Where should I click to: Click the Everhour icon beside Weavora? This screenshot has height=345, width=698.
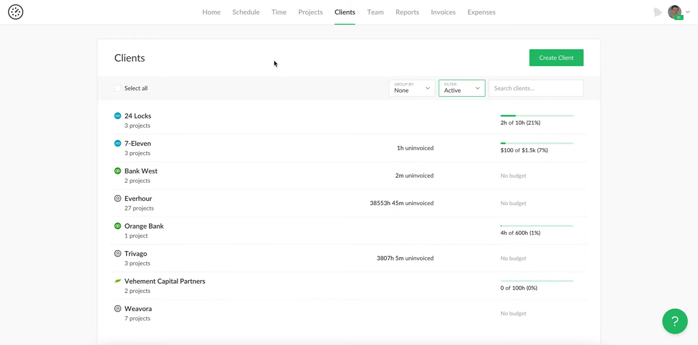118,309
